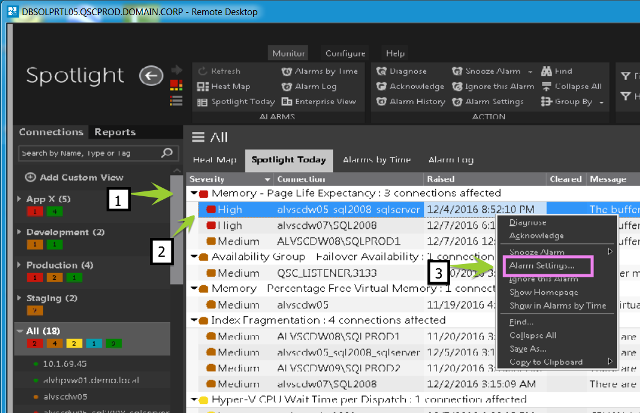Viewport: 640px width, 413px height.
Task: Open the Monitor ribbon tab
Action: click(289, 53)
